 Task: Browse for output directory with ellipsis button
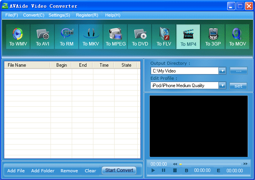(238, 71)
